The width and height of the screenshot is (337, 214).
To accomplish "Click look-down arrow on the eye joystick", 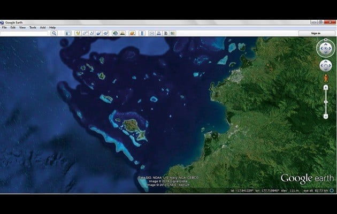I will 326,52.
